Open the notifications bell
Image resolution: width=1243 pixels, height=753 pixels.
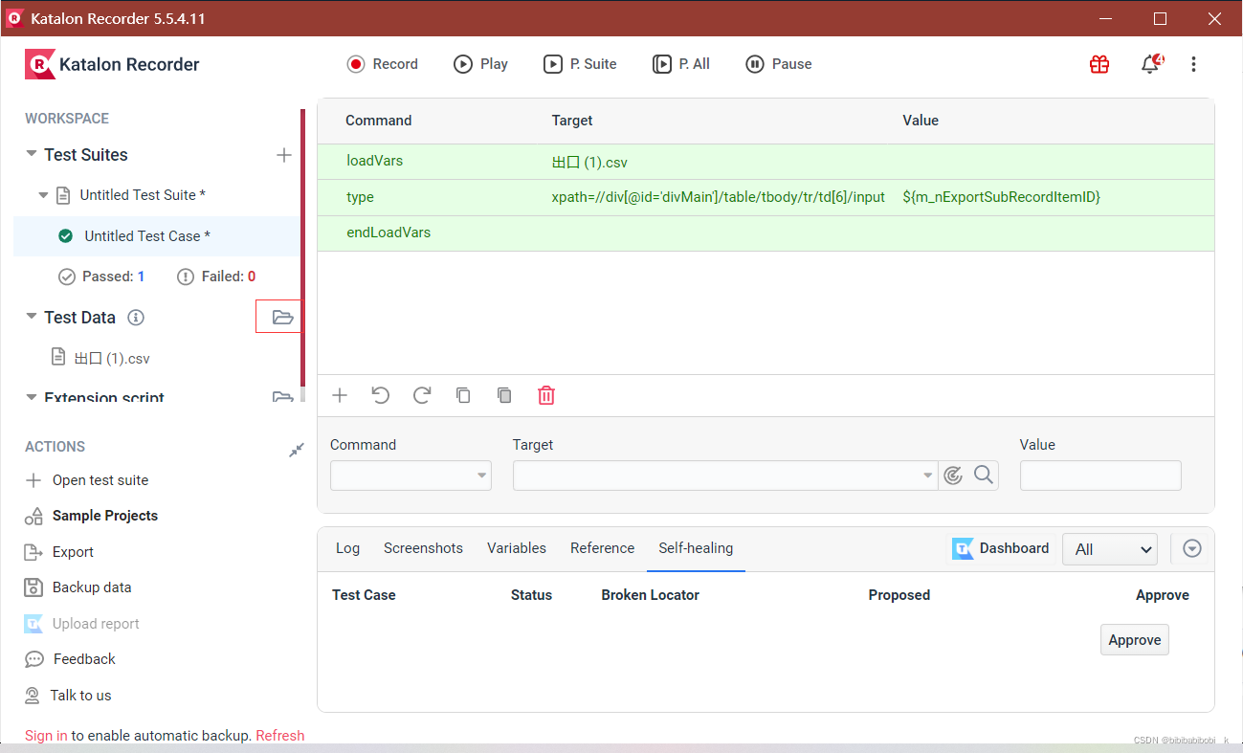click(1151, 64)
